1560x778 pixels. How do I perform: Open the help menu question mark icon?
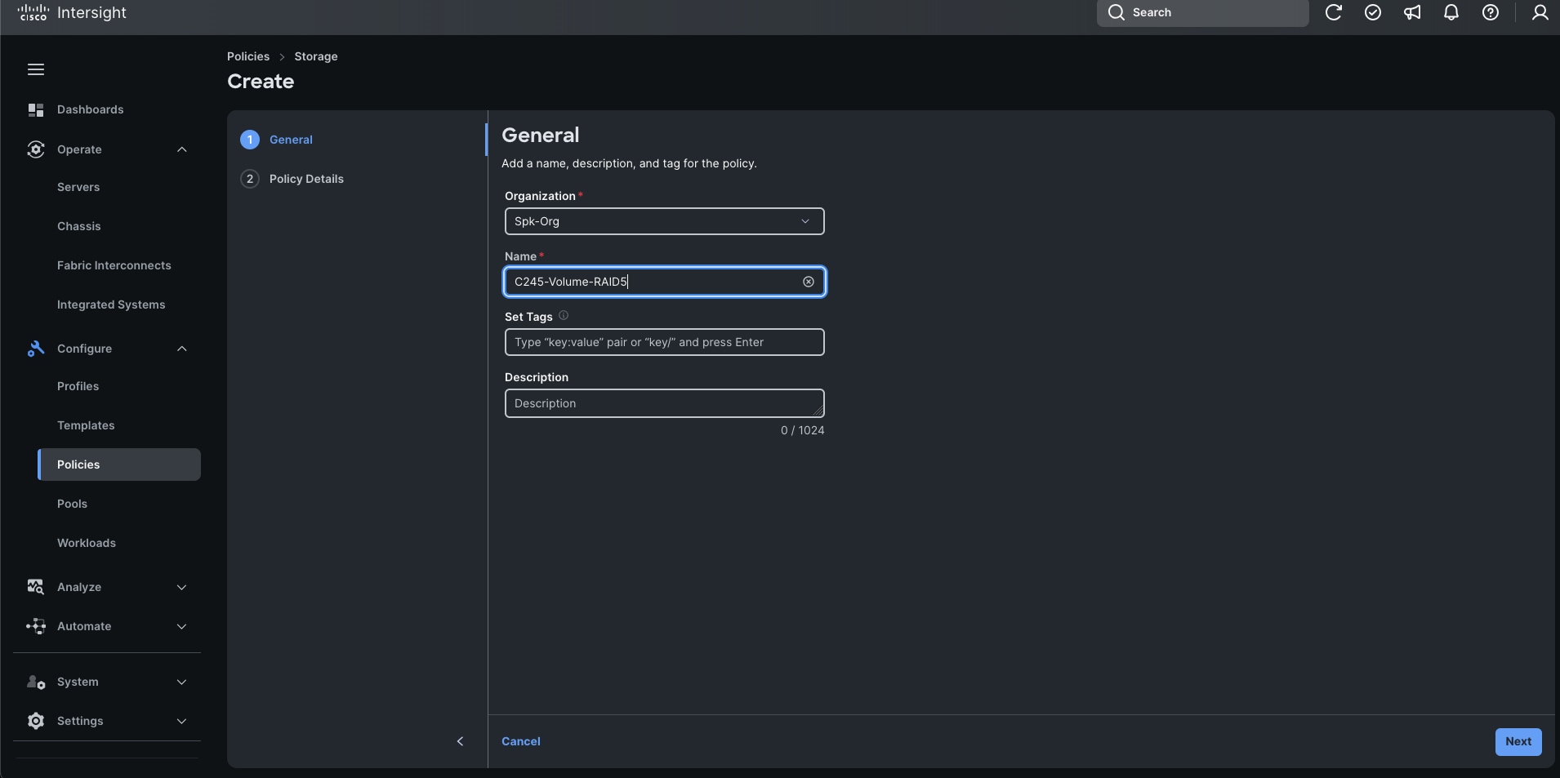tap(1491, 12)
